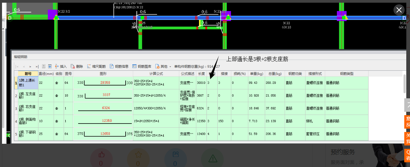Click the 图号 column header

pos(68,73)
